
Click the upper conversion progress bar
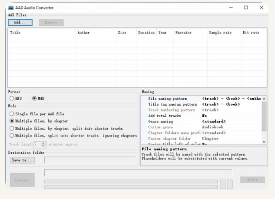coord(131,181)
